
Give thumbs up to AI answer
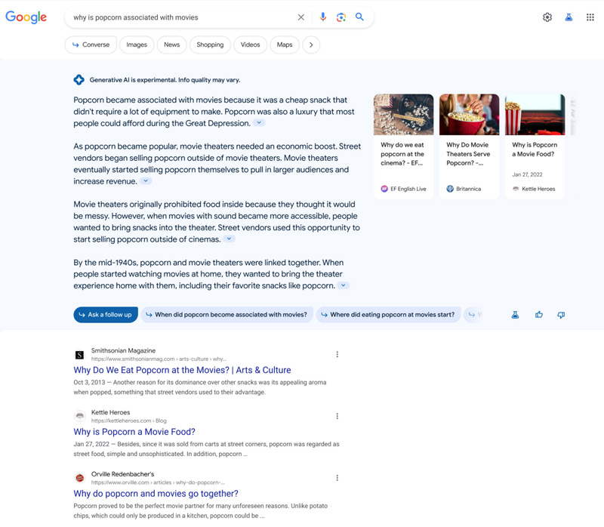coord(539,315)
